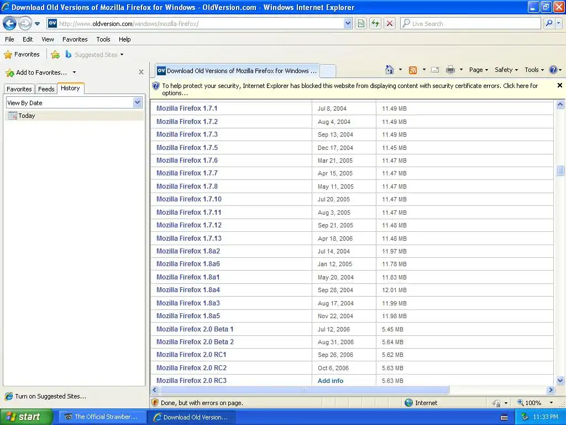Viewport: 566px width, 425px height.
Task: Open a new blank tab
Action: pos(328,71)
